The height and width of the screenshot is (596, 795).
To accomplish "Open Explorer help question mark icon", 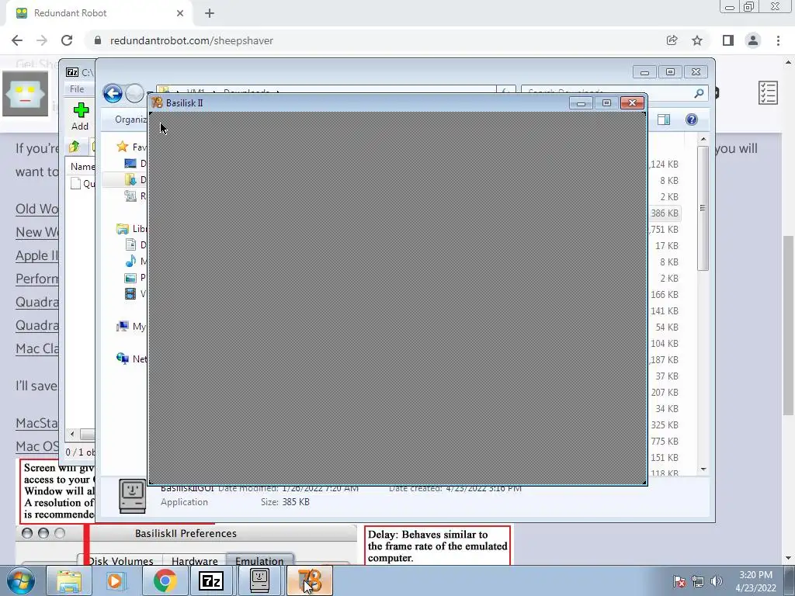I will (692, 120).
